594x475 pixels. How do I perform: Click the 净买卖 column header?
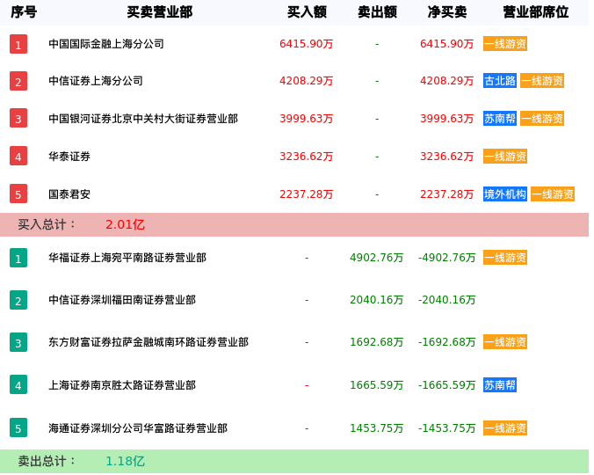(x=447, y=12)
